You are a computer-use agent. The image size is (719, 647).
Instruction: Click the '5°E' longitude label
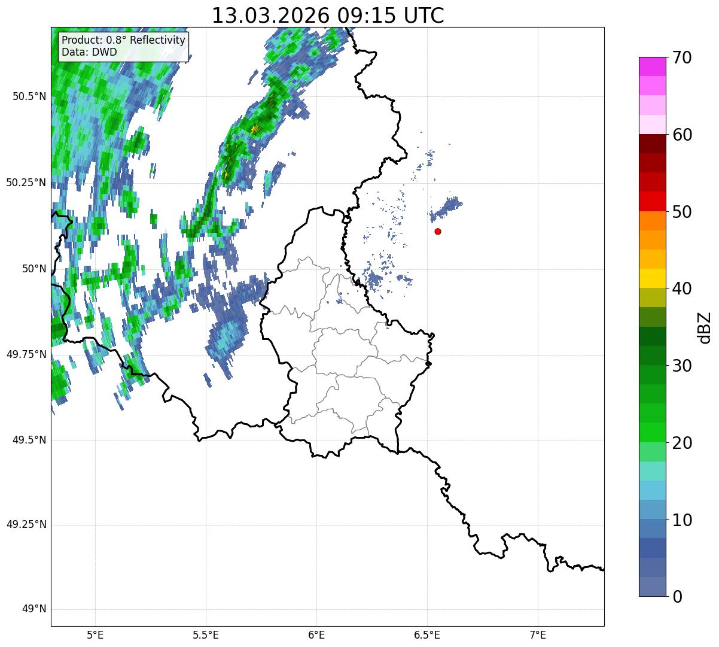tap(96, 635)
